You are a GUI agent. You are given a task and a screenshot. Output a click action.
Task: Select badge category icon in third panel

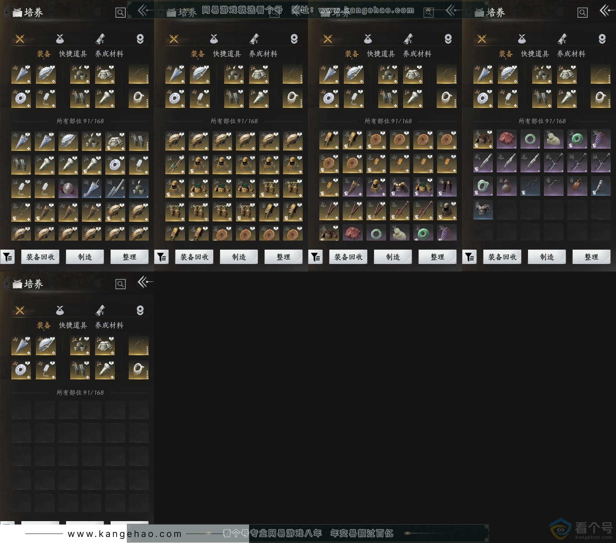click(x=448, y=39)
